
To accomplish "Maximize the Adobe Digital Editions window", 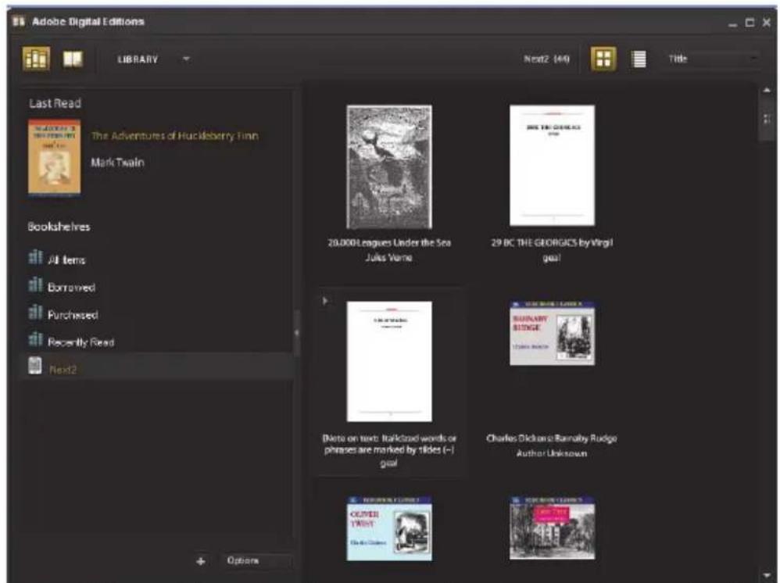I will (750, 23).
